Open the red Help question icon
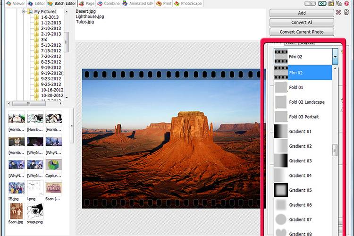Screen dimensions: 354x236 (x=346, y=3)
